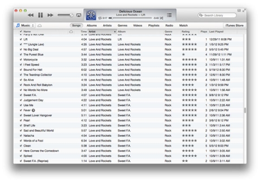Screen dimensions: 260x182
Task: Sort by the Time column header
Action: point(84,31)
